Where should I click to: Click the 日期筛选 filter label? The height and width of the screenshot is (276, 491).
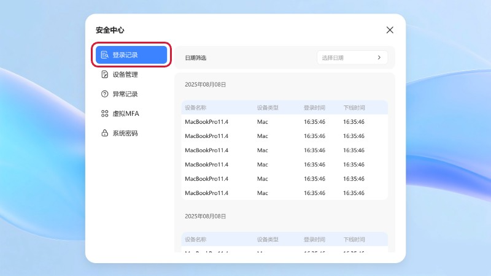196,58
